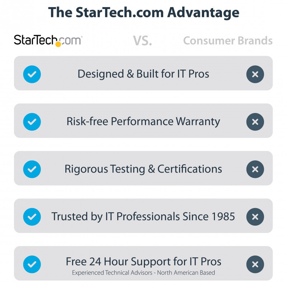Click the blue checkmark beside Designed & Built
The image size is (287, 287).
(32, 74)
